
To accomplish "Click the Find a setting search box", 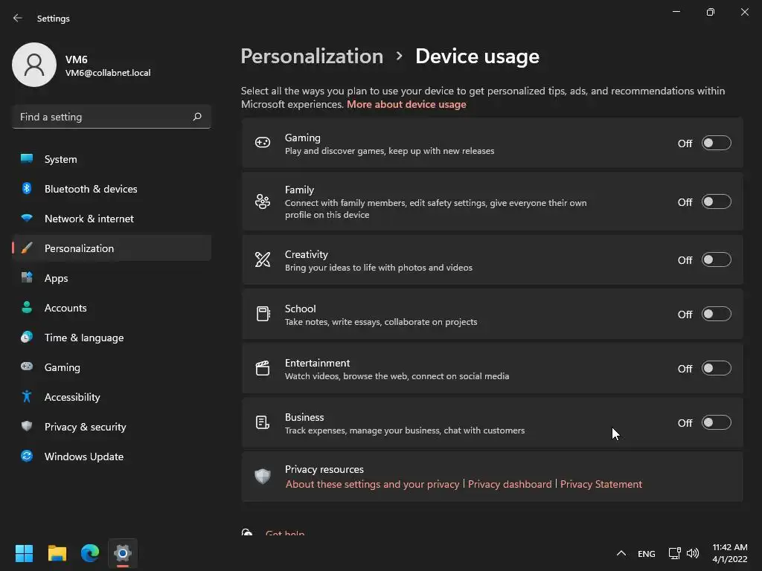I will 103,117.
